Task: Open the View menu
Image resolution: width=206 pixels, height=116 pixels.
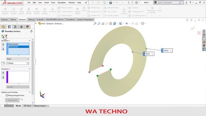Action: tap(40, 3)
